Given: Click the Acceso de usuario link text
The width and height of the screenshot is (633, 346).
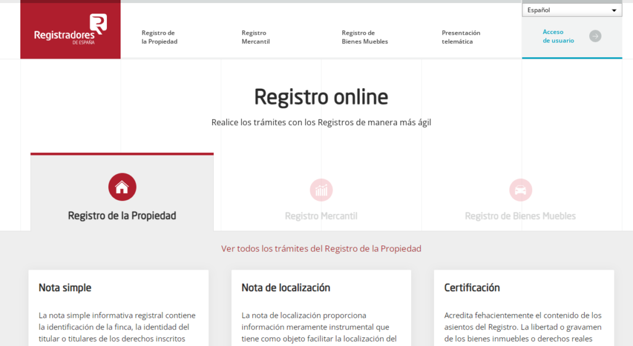Looking at the screenshot, I should [x=558, y=36].
